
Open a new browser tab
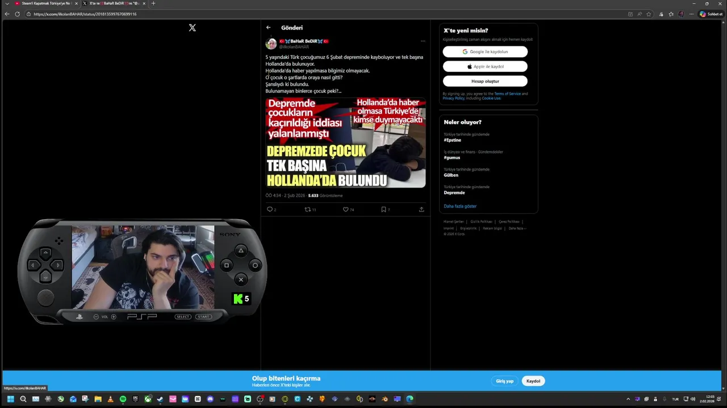[x=153, y=3]
